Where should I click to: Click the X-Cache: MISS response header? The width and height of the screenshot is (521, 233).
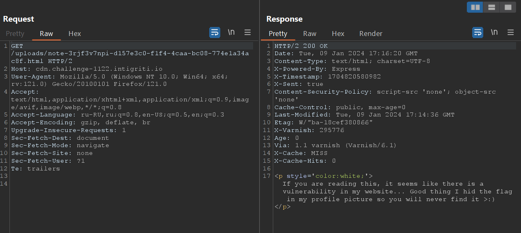(301, 153)
